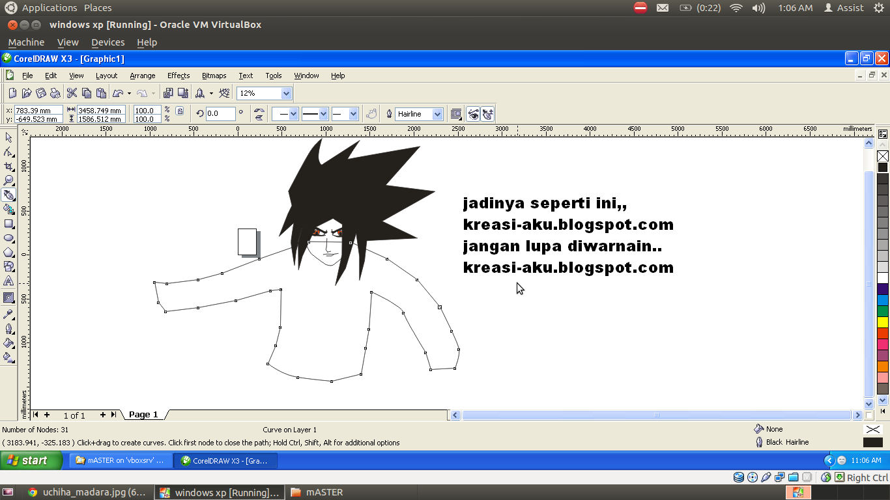The width and height of the screenshot is (890, 500).
Task: Click the Copy icon
Action: [x=87, y=93]
